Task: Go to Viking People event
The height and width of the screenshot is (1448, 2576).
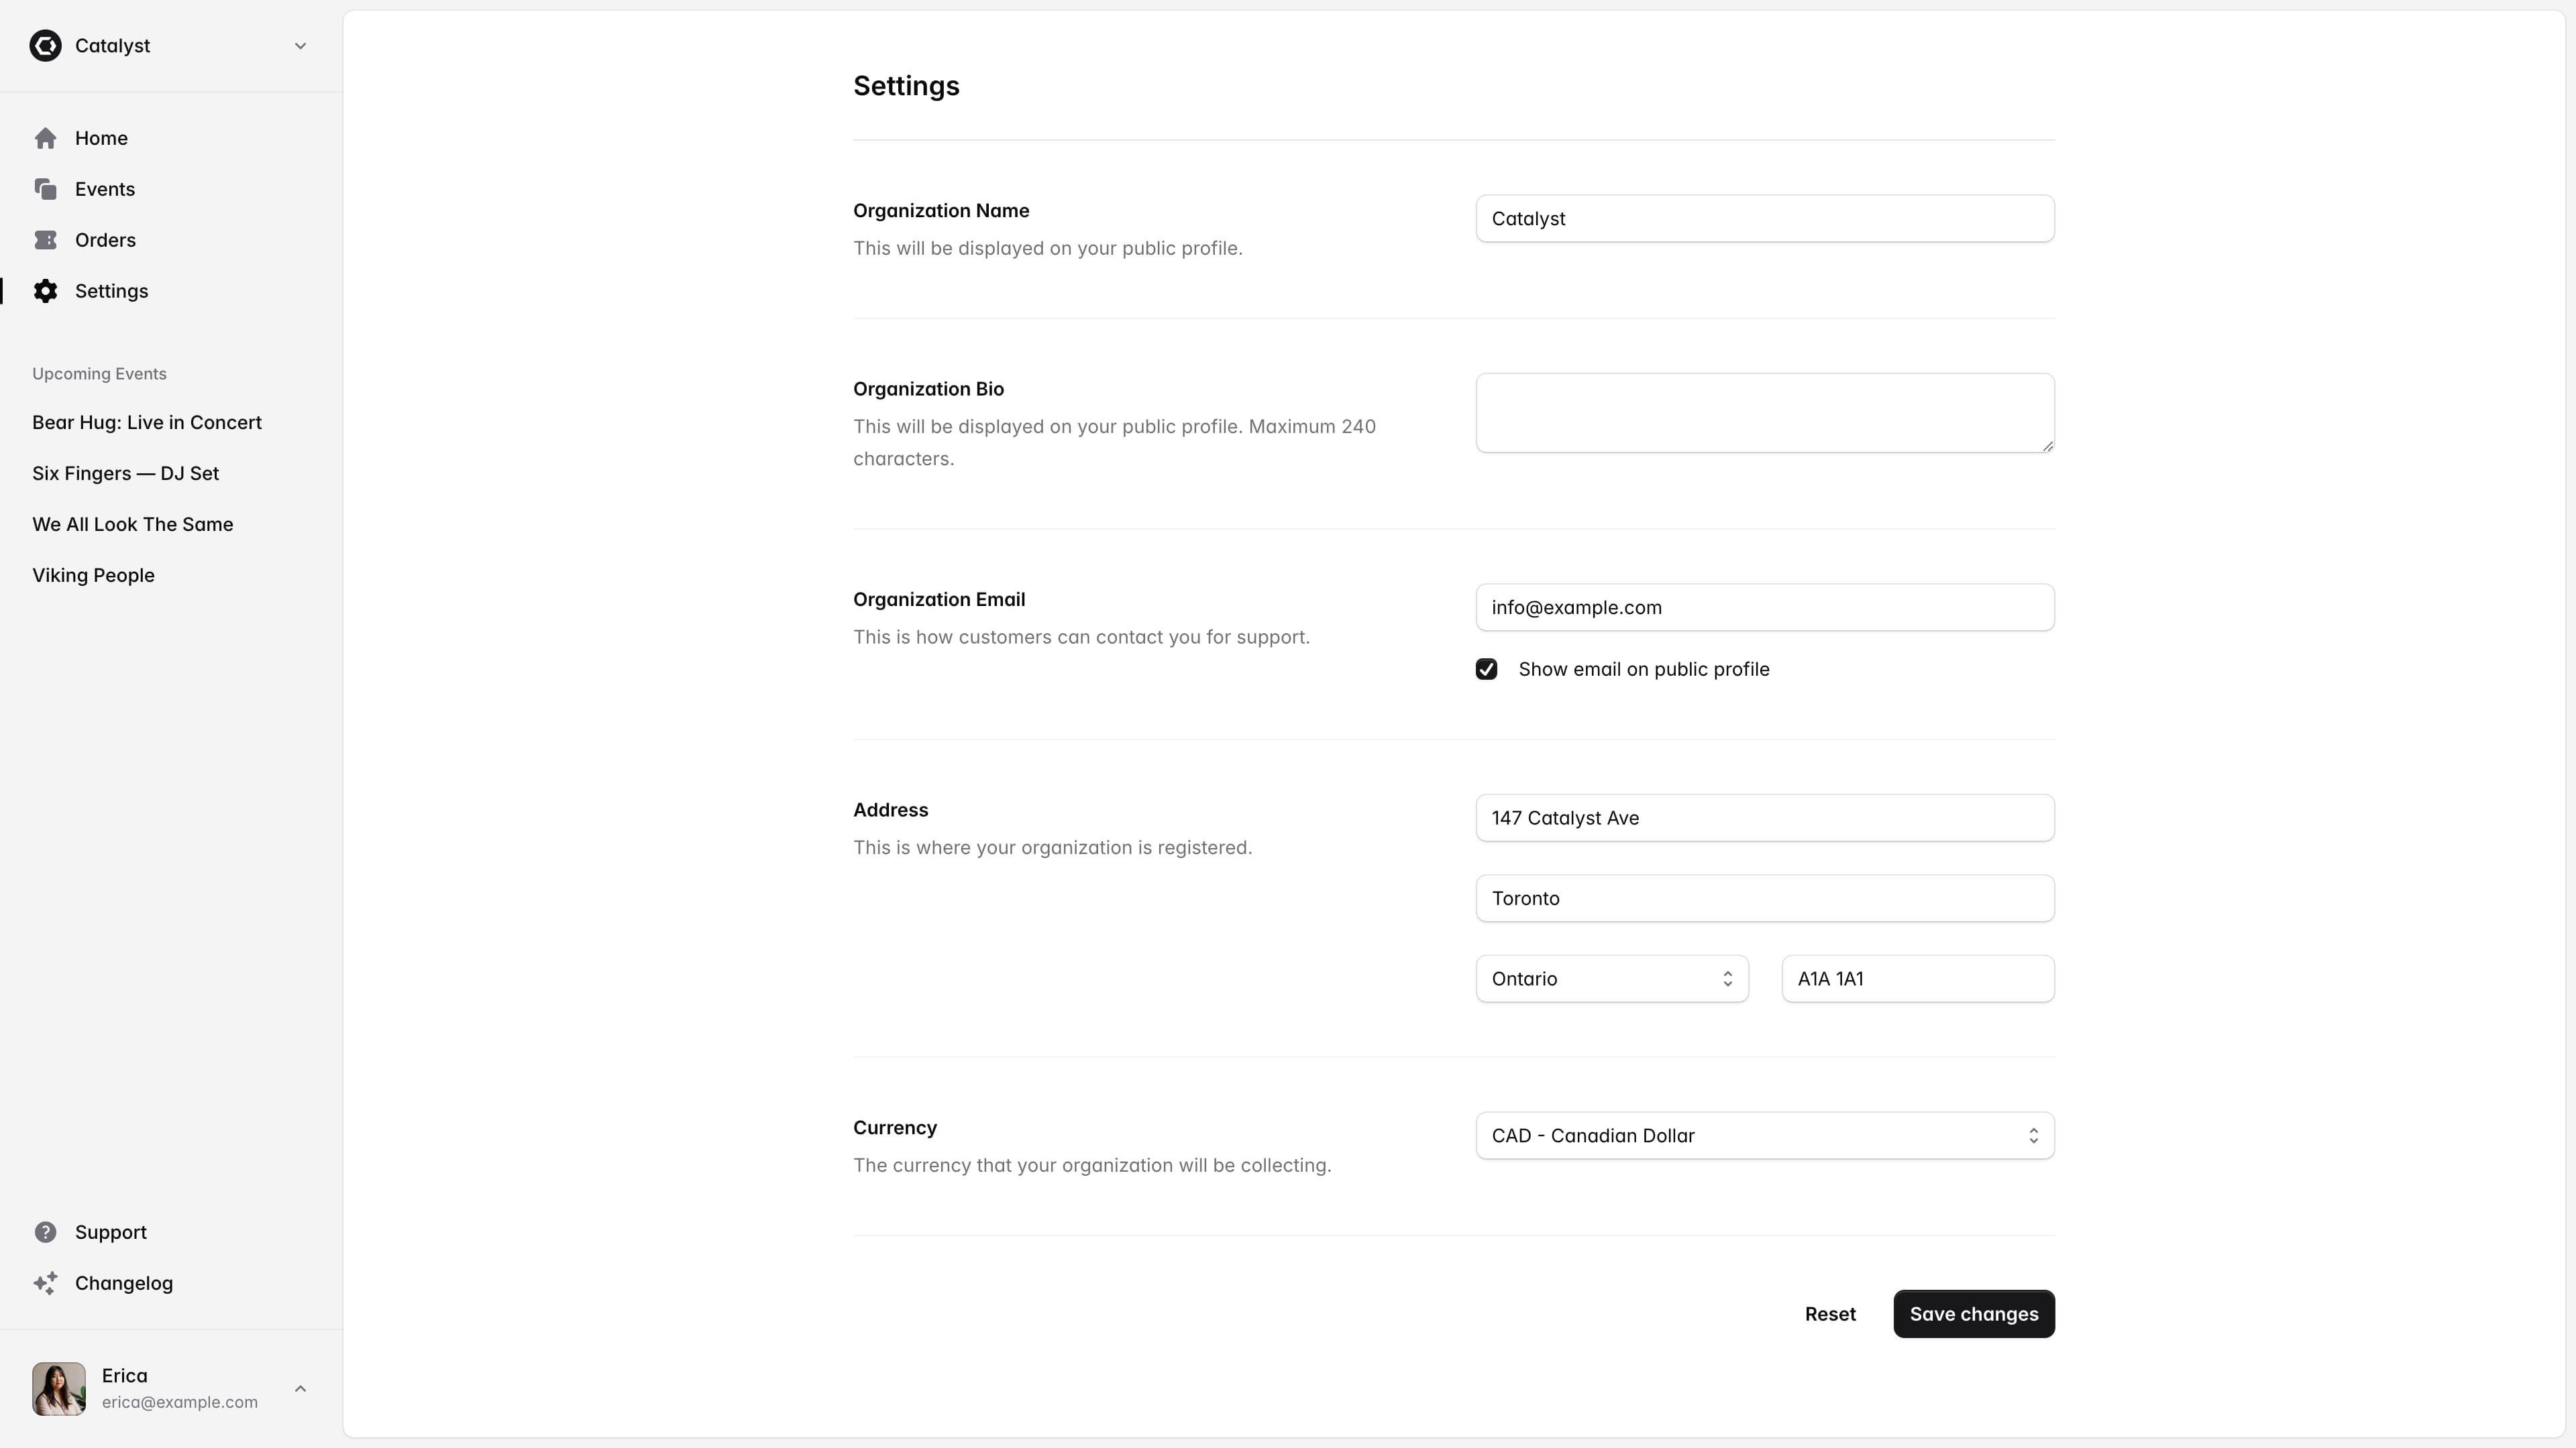Action: [x=93, y=576]
